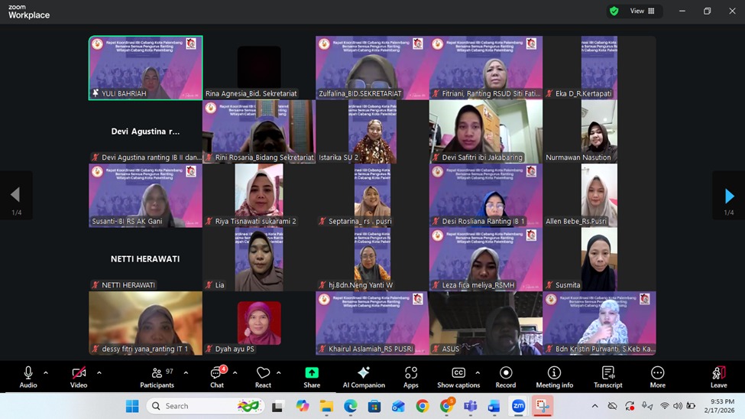This screenshot has width=745, height=419.
Task: Click the green encryption shield icon
Action: [614, 11]
